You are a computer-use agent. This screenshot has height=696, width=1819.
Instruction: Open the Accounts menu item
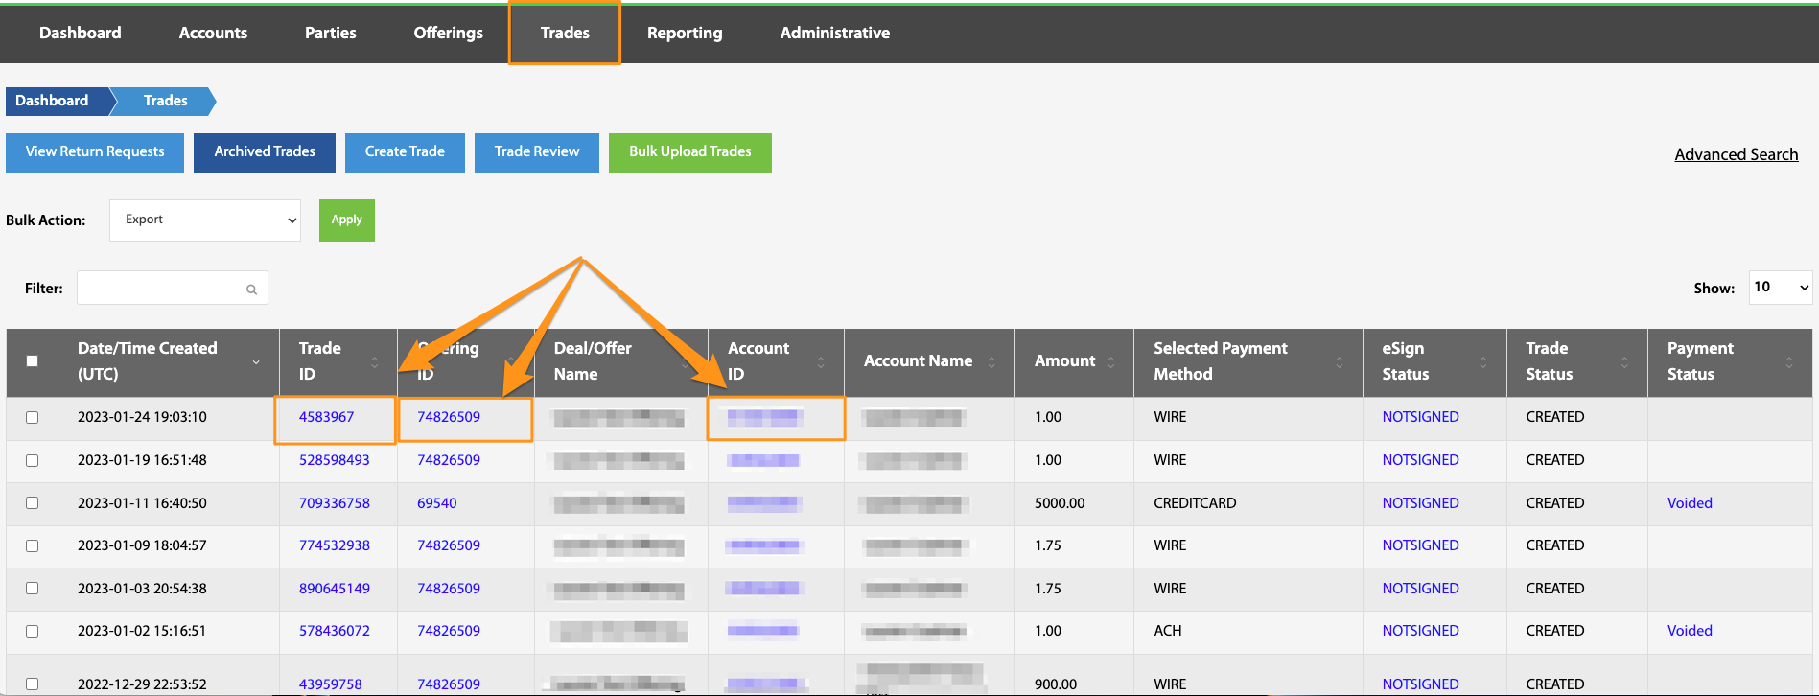(213, 33)
